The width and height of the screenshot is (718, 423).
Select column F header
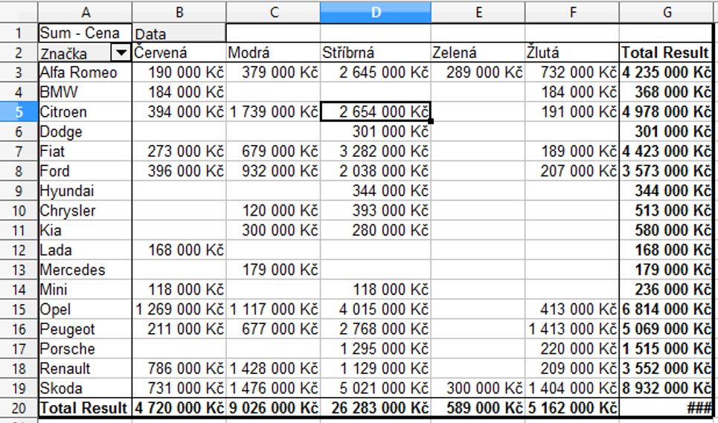572,13
